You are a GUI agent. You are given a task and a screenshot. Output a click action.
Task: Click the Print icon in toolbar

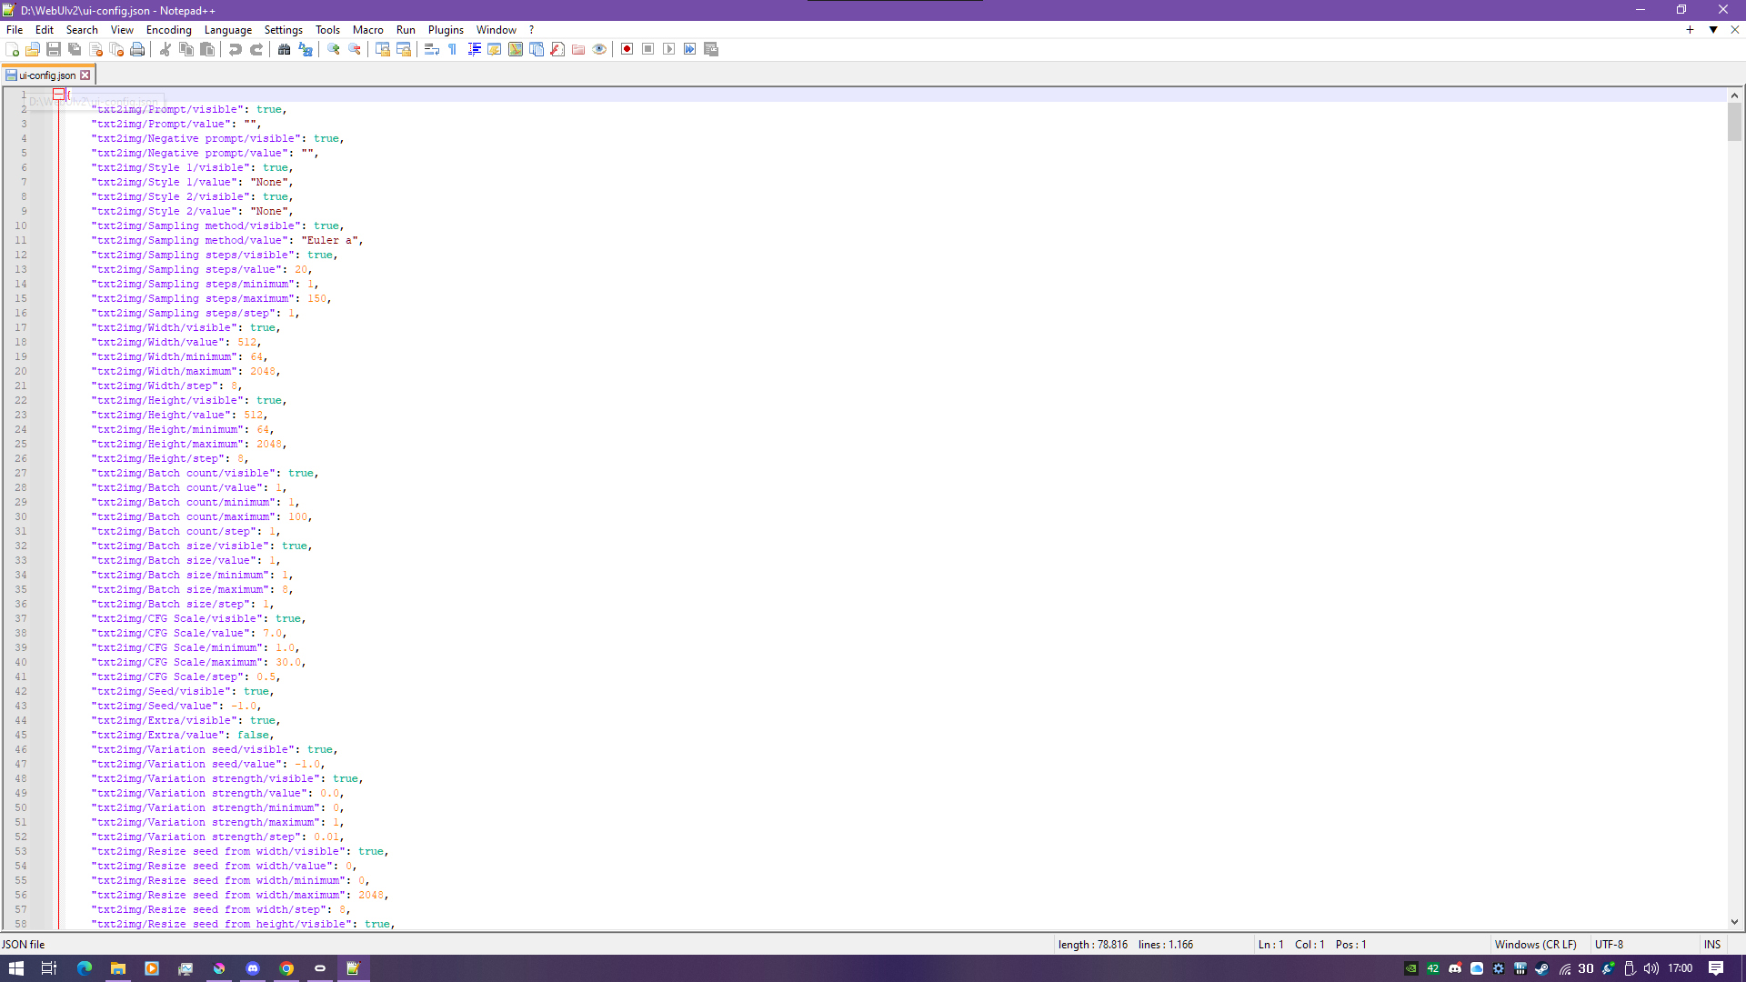137,49
